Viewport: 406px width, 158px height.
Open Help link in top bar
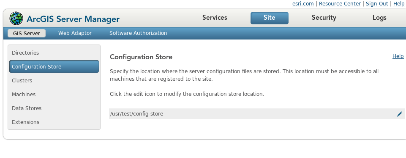coord(399,4)
